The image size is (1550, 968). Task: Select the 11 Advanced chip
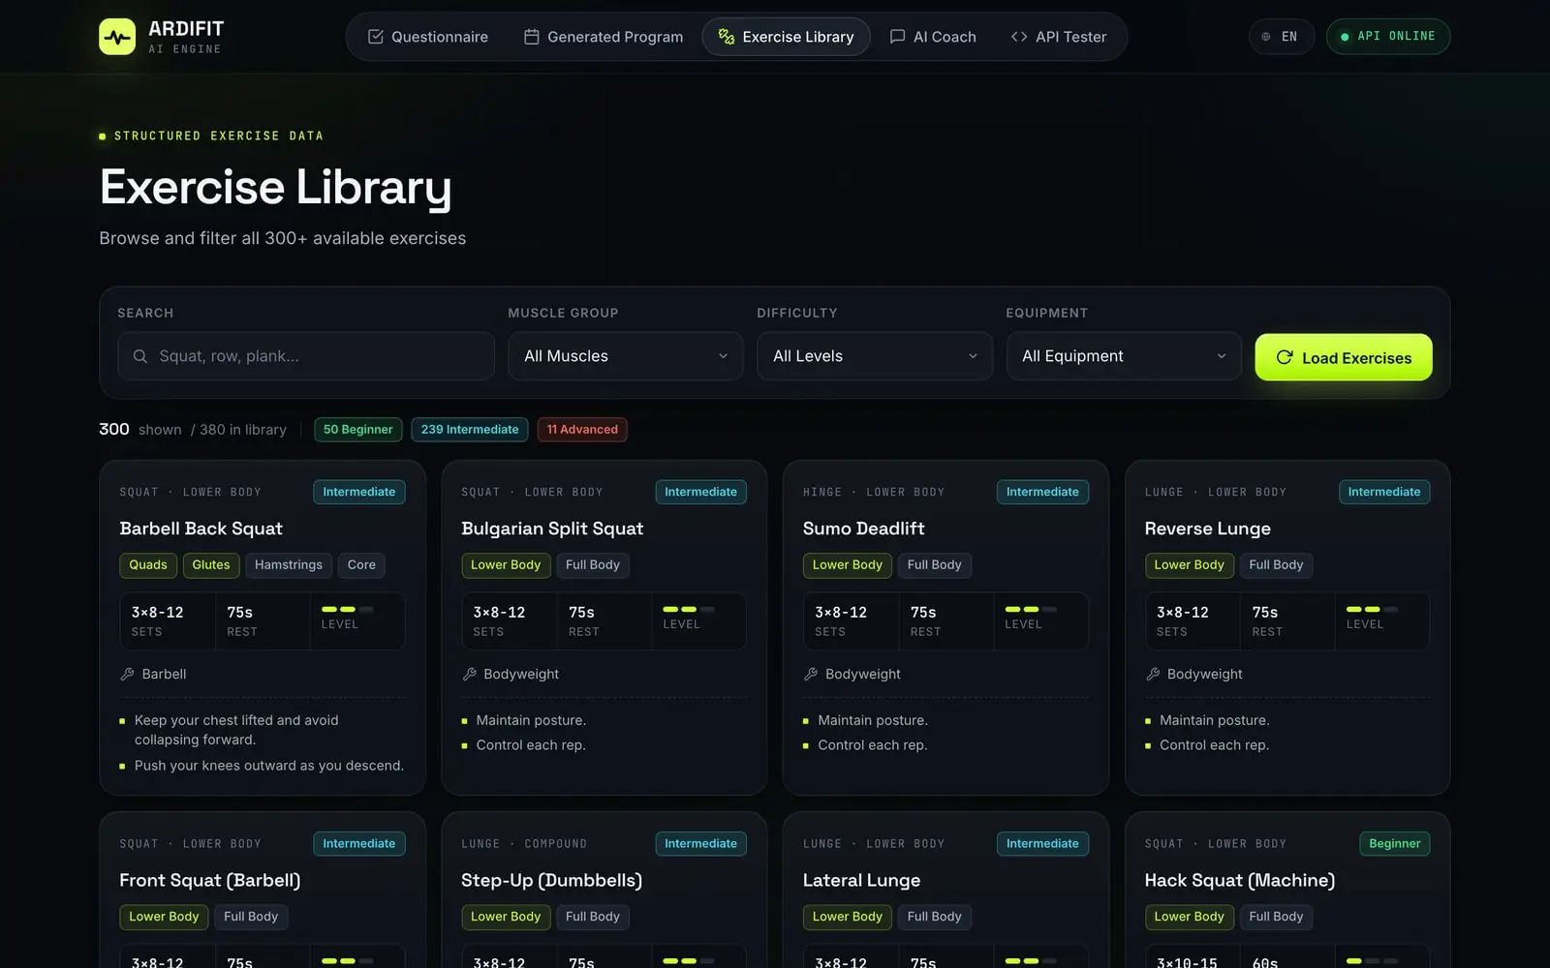click(582, 430)
